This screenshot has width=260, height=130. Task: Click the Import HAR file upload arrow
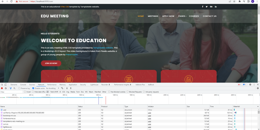(67, 88)
